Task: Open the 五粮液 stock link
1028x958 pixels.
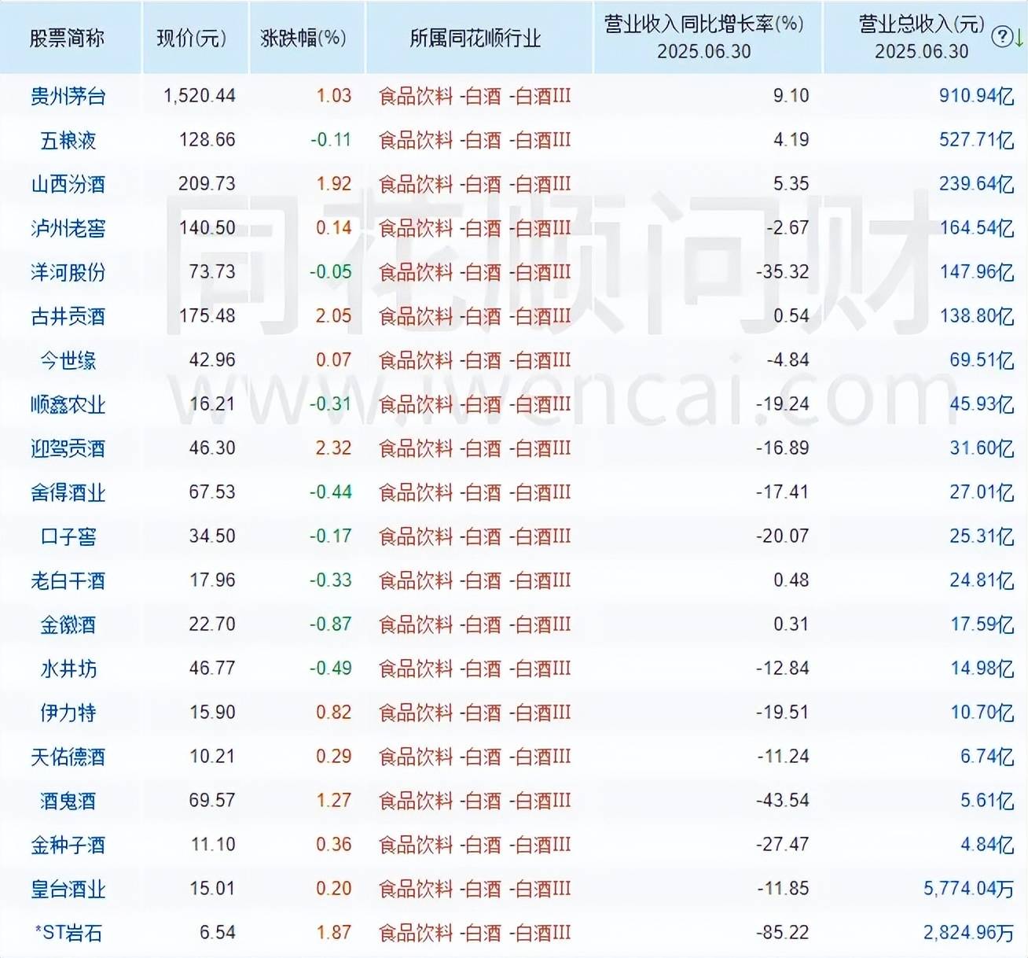Action: tap(68, 140)
